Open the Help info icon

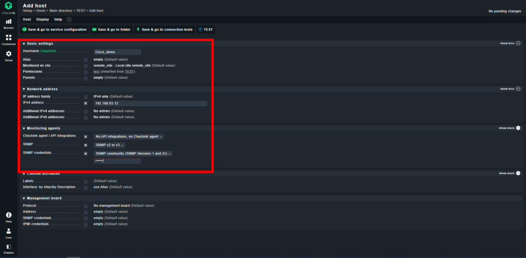(x=9, y=215)
